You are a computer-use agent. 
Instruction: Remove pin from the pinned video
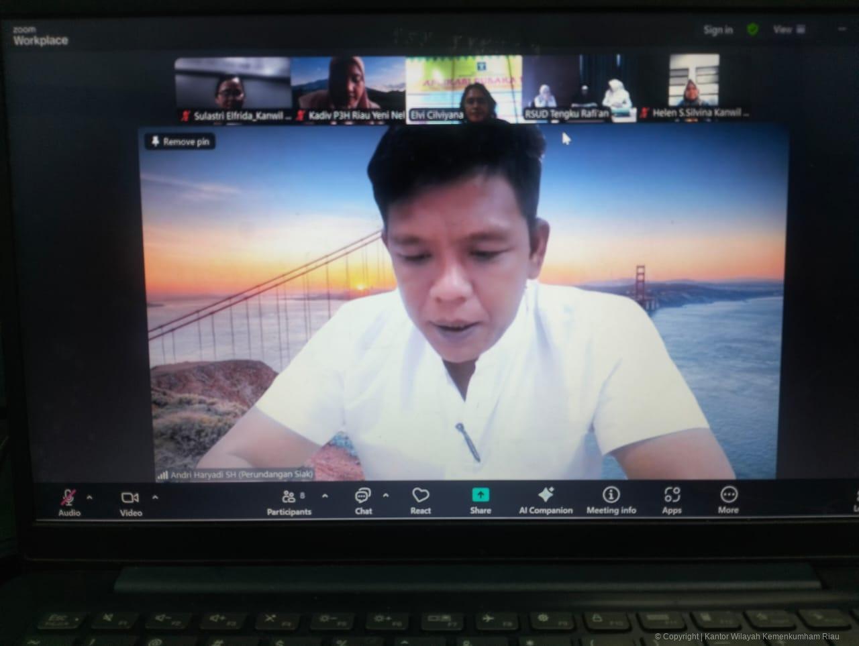point(180,142)
